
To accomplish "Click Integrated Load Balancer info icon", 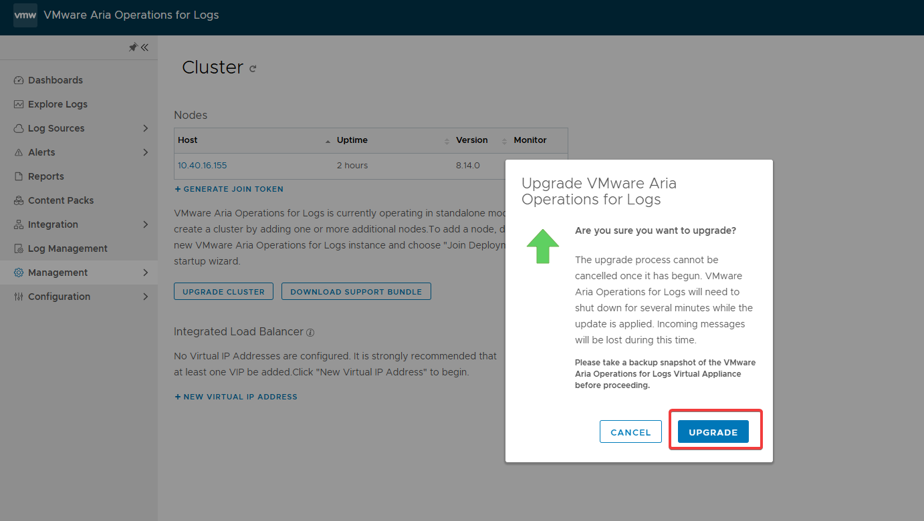I will click(310, 332).
